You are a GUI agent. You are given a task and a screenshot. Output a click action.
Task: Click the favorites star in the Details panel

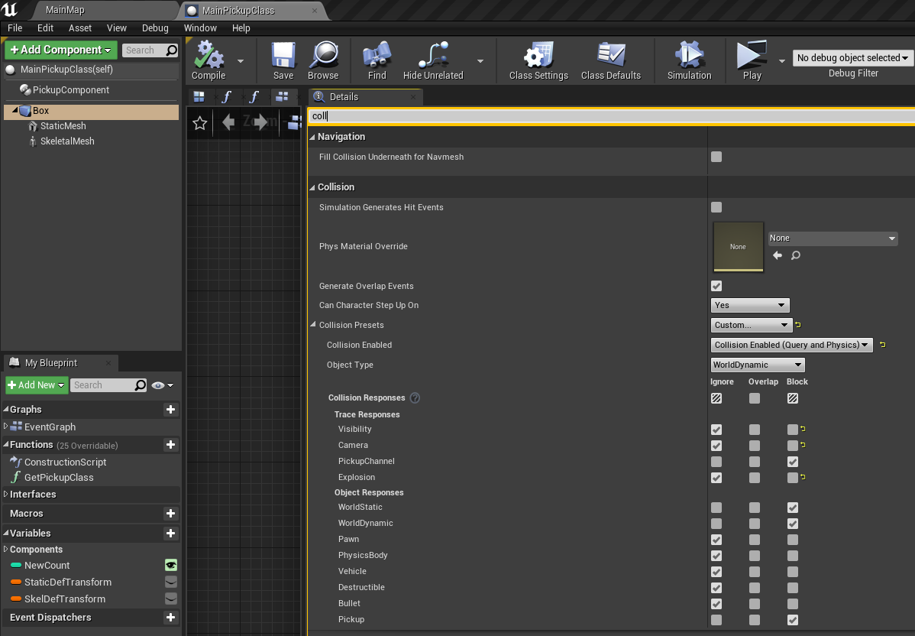point(199,122)
